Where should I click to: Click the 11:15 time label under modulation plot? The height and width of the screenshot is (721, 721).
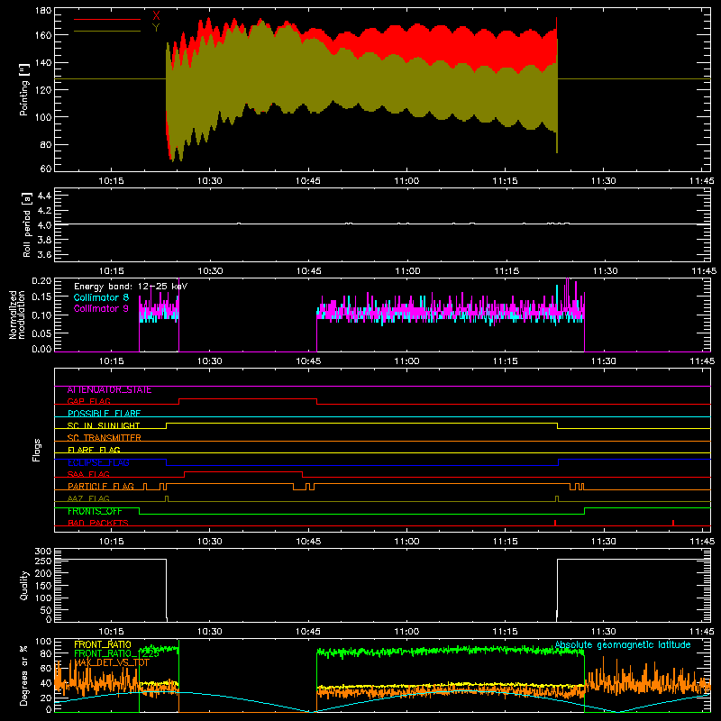point(505,361)
